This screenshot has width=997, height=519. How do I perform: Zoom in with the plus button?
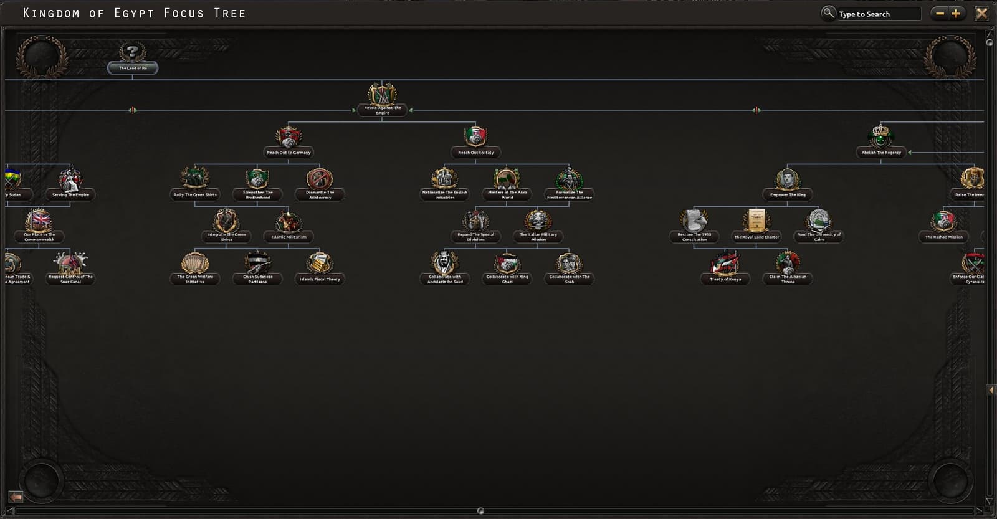956,13
